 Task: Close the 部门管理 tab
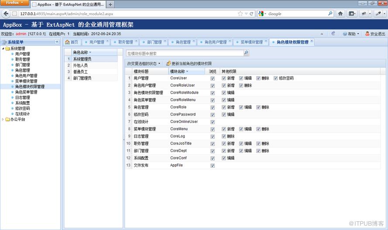click(x=165, y=41)
